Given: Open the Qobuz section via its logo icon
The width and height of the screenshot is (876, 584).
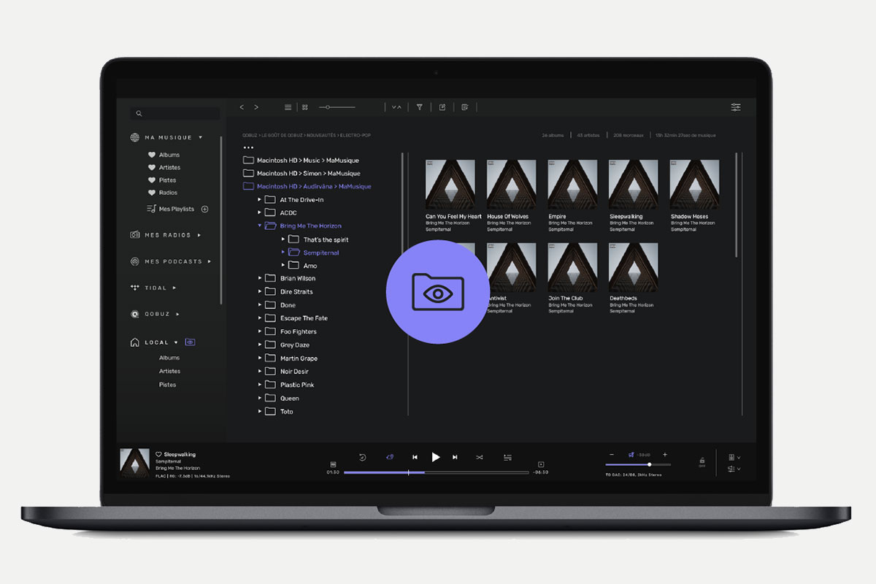Looking at the screenshot, I should pyautogui.click(x=135, y=314).
